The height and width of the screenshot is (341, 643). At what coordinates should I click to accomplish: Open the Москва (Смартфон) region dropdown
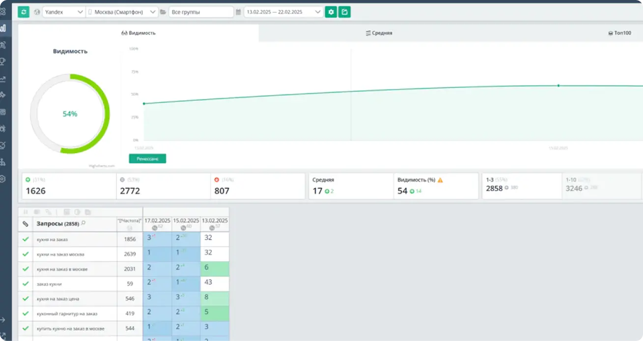click(x=122, y=12)
